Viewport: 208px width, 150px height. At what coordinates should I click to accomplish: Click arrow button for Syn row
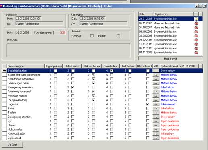pos(156,121)
